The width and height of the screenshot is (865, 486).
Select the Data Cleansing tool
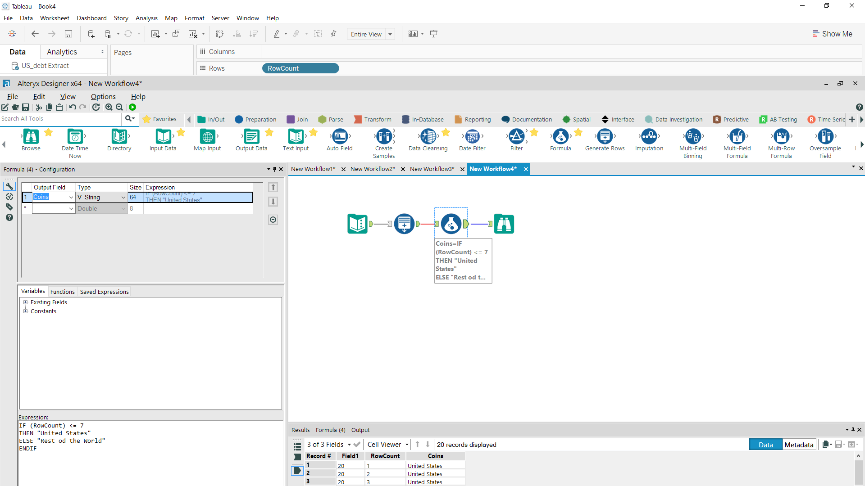[428, 136]
